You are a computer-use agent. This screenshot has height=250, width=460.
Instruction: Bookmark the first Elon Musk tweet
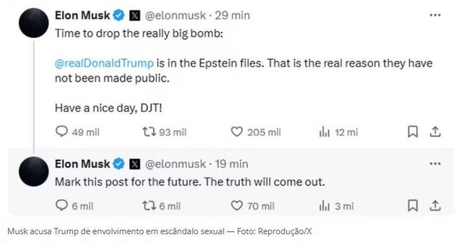click(413, 132)
